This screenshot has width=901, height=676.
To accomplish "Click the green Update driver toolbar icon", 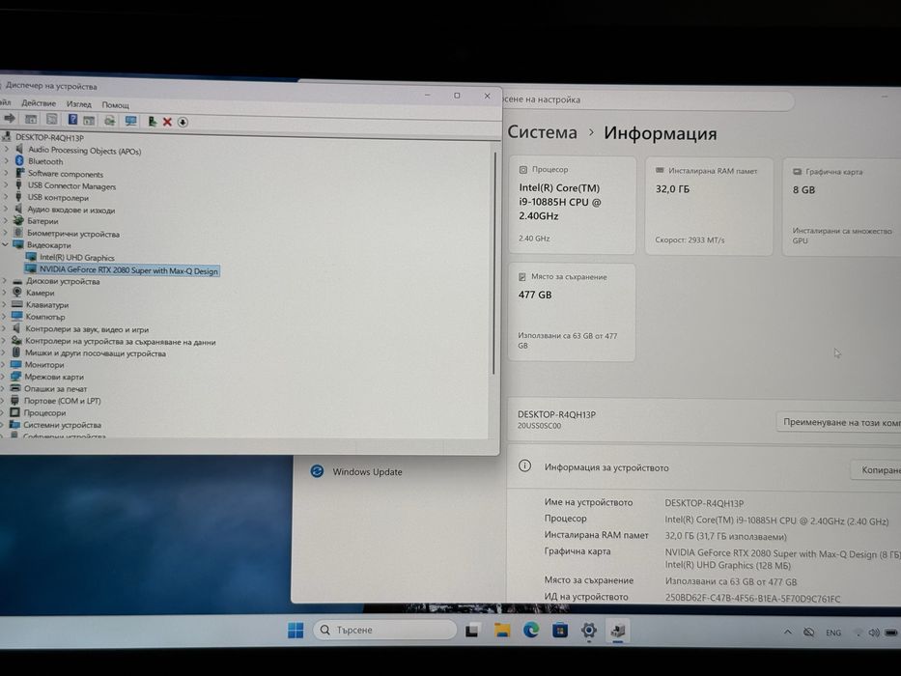I will pyautogui.click(x=152, y=122).
